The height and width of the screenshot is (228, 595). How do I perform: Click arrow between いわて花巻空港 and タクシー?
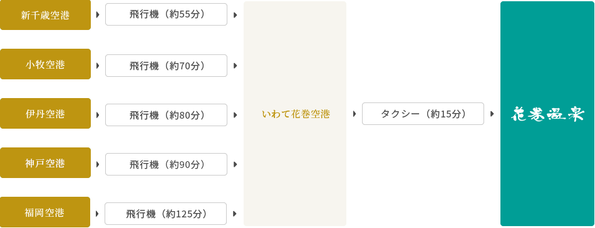point(354,114)
